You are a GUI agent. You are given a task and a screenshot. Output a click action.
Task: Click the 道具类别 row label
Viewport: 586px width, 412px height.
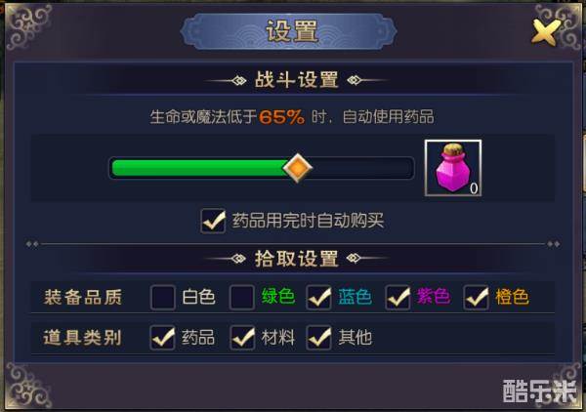(83, 338)
